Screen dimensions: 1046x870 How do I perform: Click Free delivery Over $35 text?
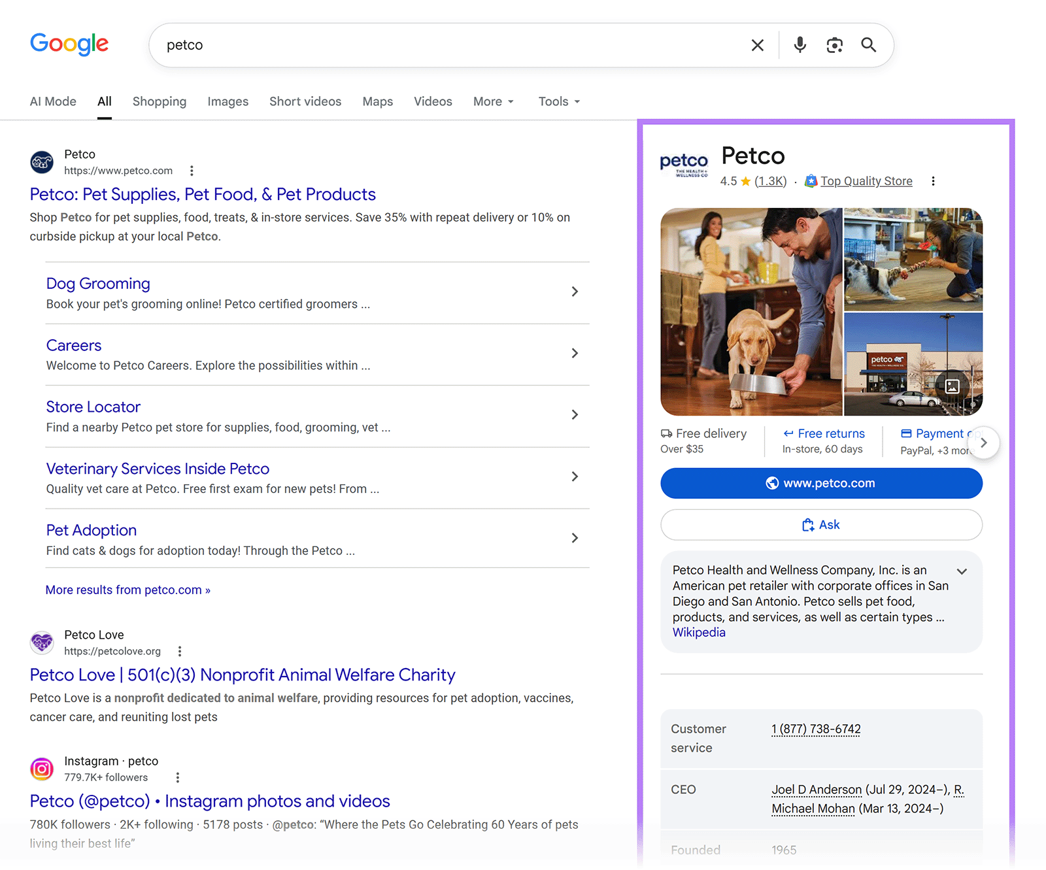[x=703, y=441]
